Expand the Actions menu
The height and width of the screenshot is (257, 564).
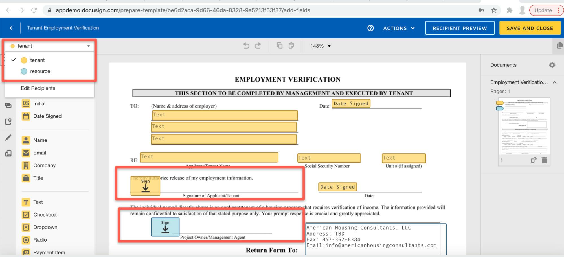(x=399, y=28)
